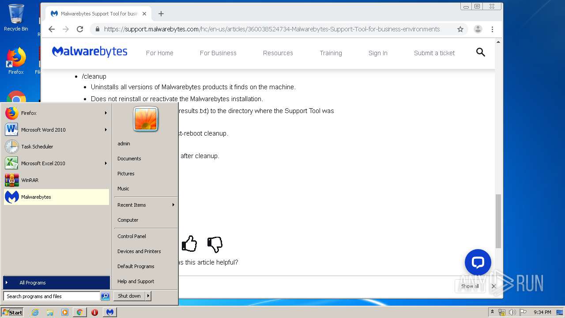The width and height of the screenshot is (565, 318).
Task: Open Windows Explorer folder in taskbar
Action: (50, 312)
